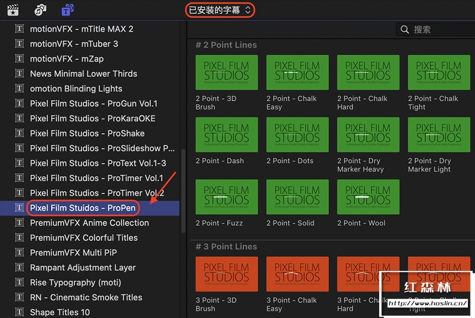475x318 pixels.
Task: Select the 2 Point - Chalk Easy title
Action: (298, 72)
